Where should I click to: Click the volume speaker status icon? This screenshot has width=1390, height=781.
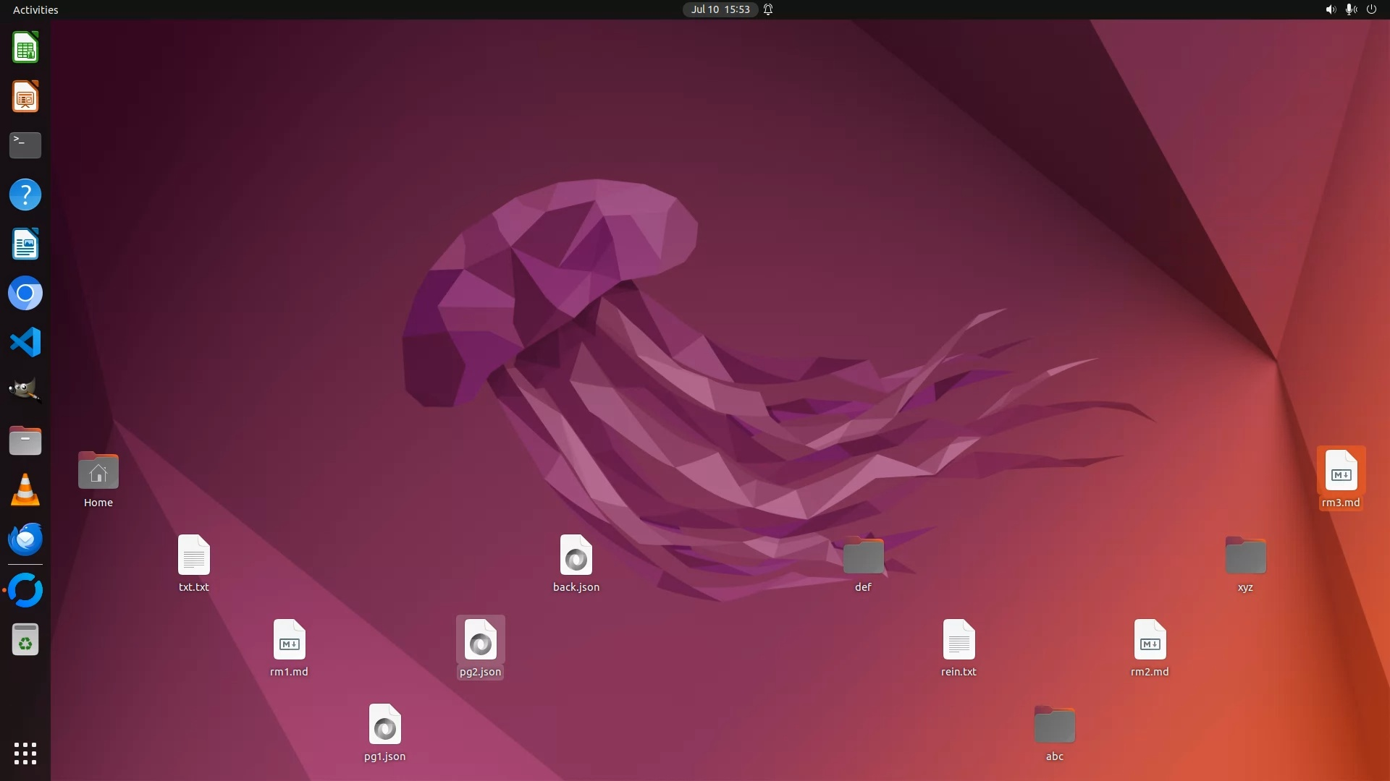click(x=1330, y=9)
